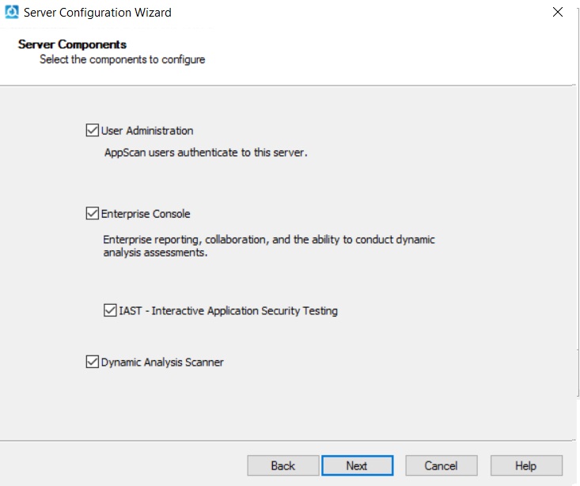The width and height of the screenshot is (580, 486).
Task: Uncheck the User Administration checkbox
Action: 93,131
